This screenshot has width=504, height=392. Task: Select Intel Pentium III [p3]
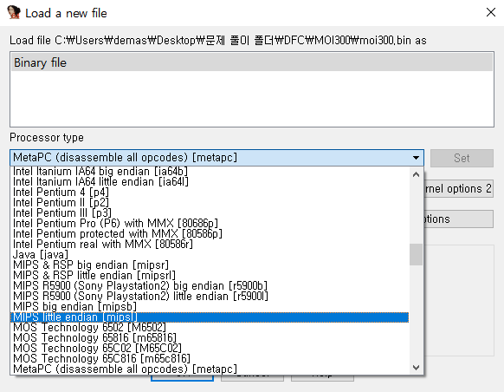[210, 212]
